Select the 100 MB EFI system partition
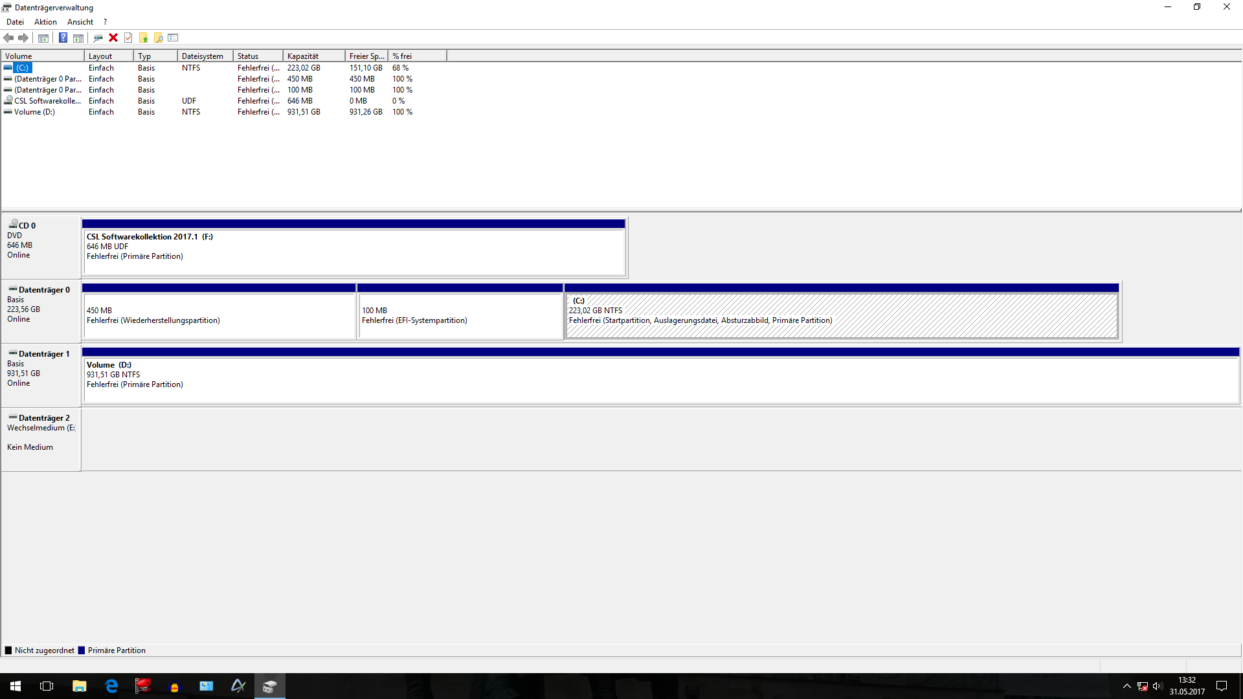 click(x=460, y=316)
